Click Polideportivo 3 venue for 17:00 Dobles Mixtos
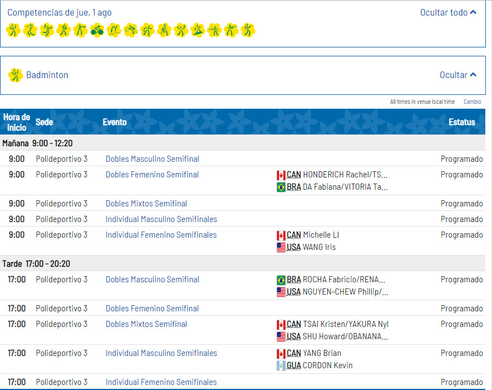This screenshot has width=492, height=390. (61, 324)
